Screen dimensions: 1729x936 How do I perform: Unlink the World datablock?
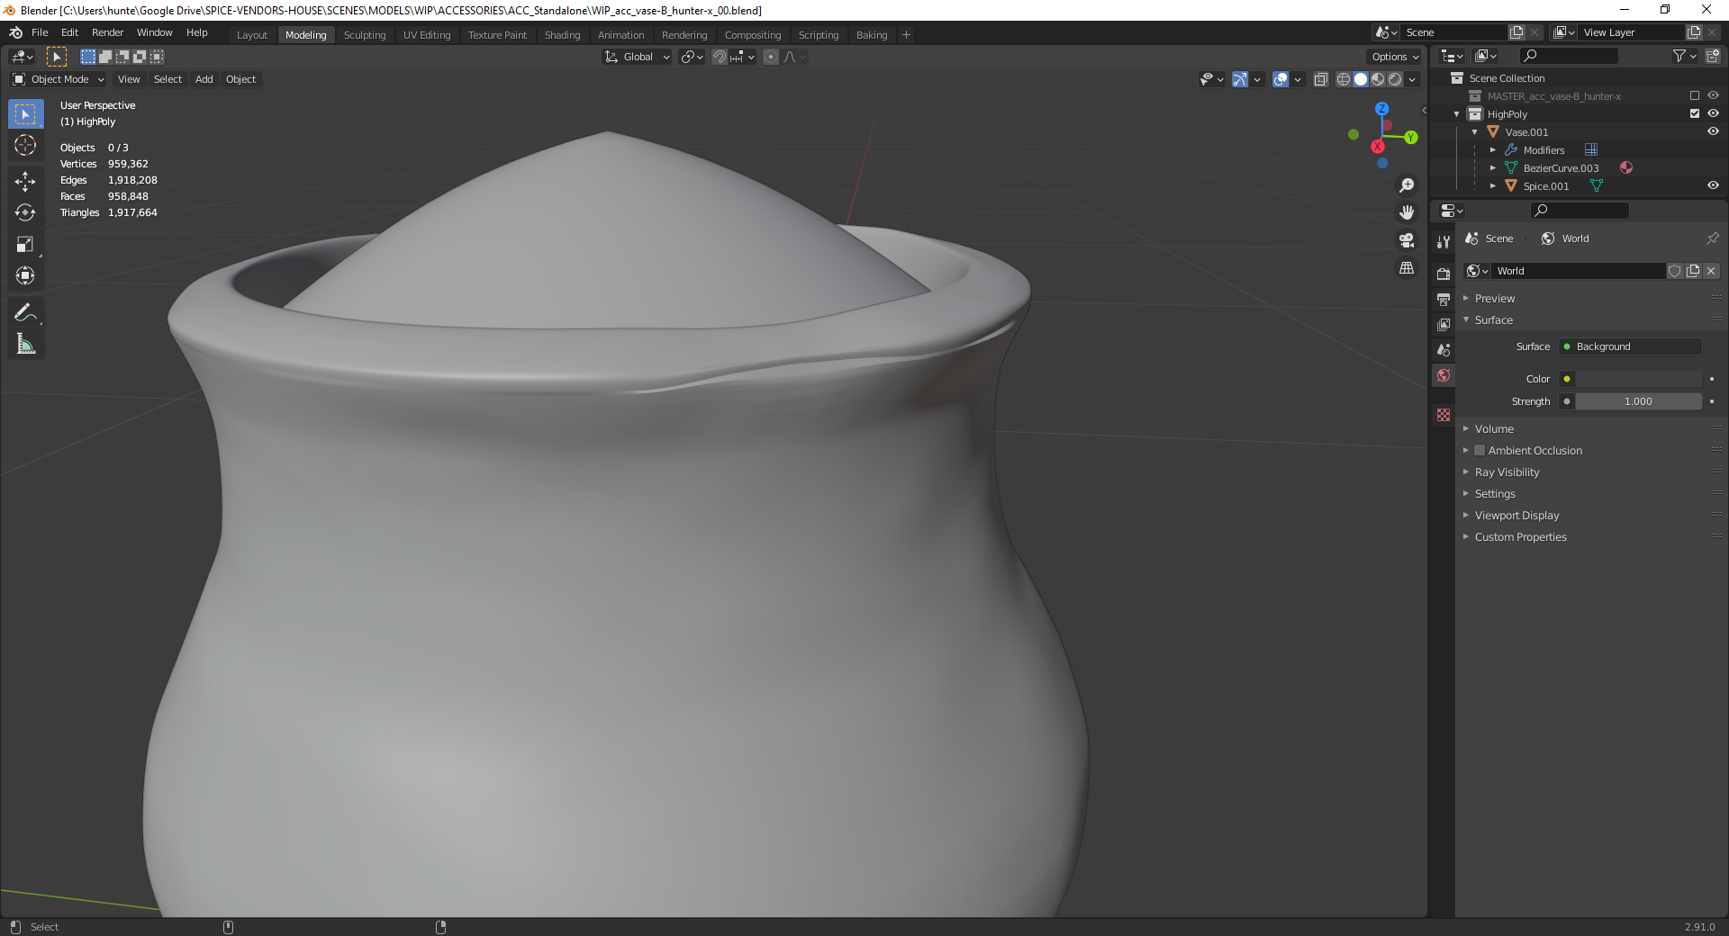pyautogui.click(x=1711, y=271)
